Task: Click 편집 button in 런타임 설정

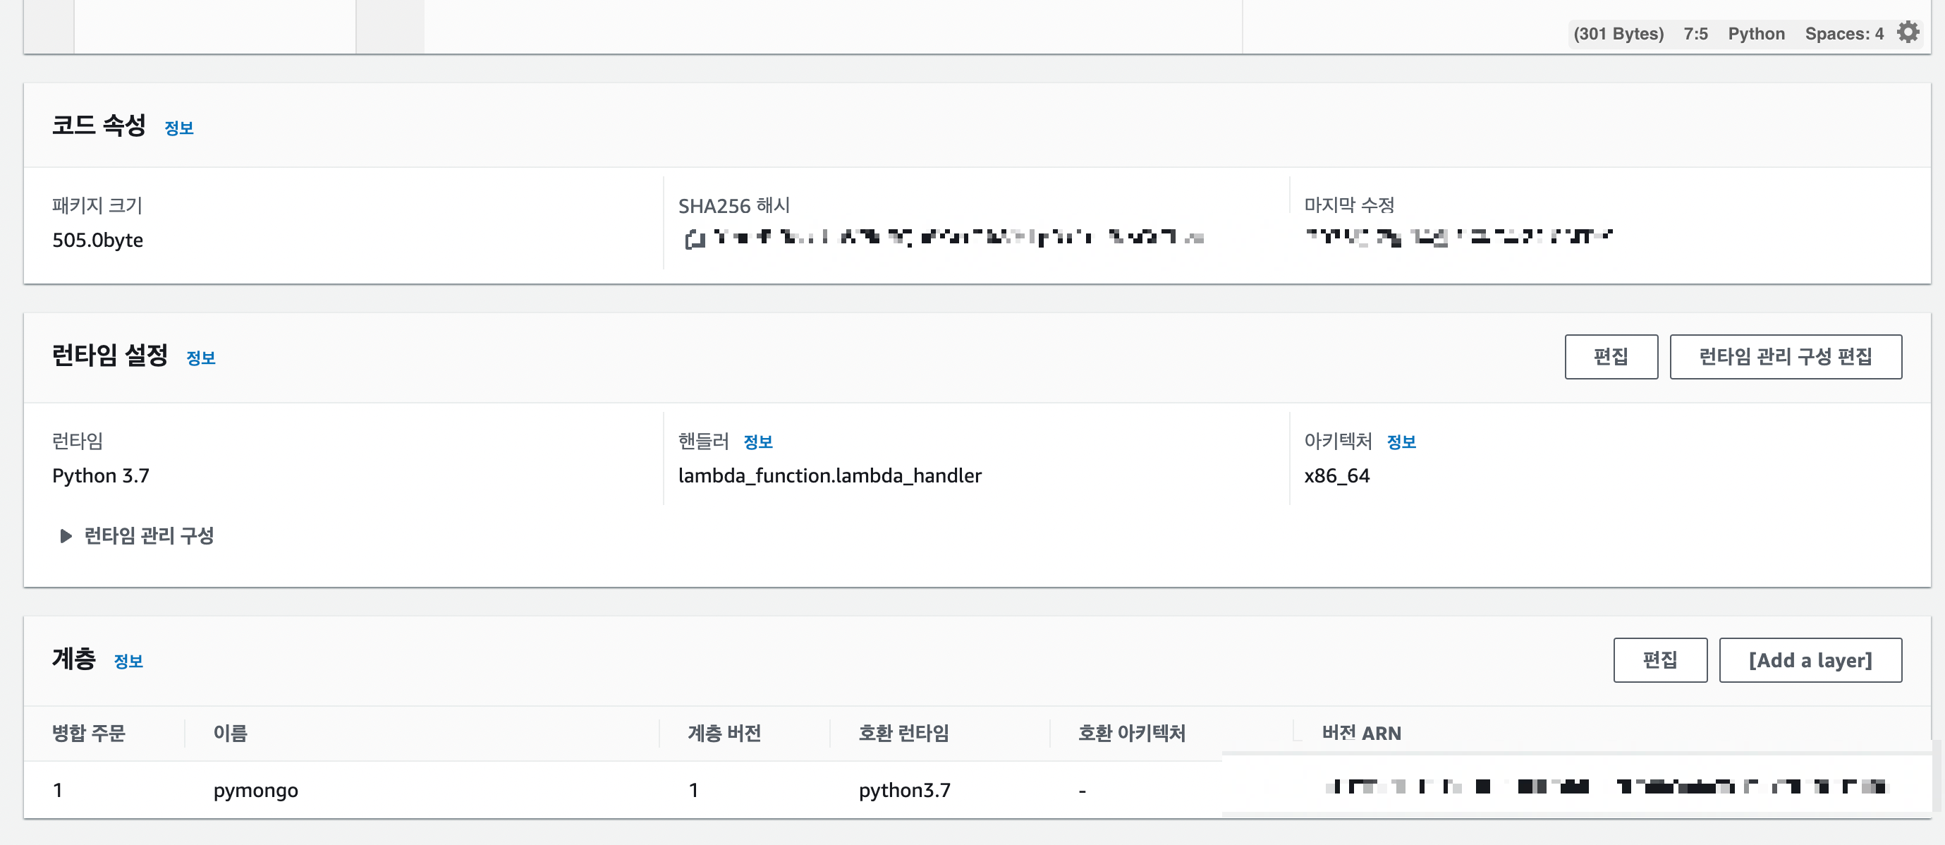Action: 1611,356
